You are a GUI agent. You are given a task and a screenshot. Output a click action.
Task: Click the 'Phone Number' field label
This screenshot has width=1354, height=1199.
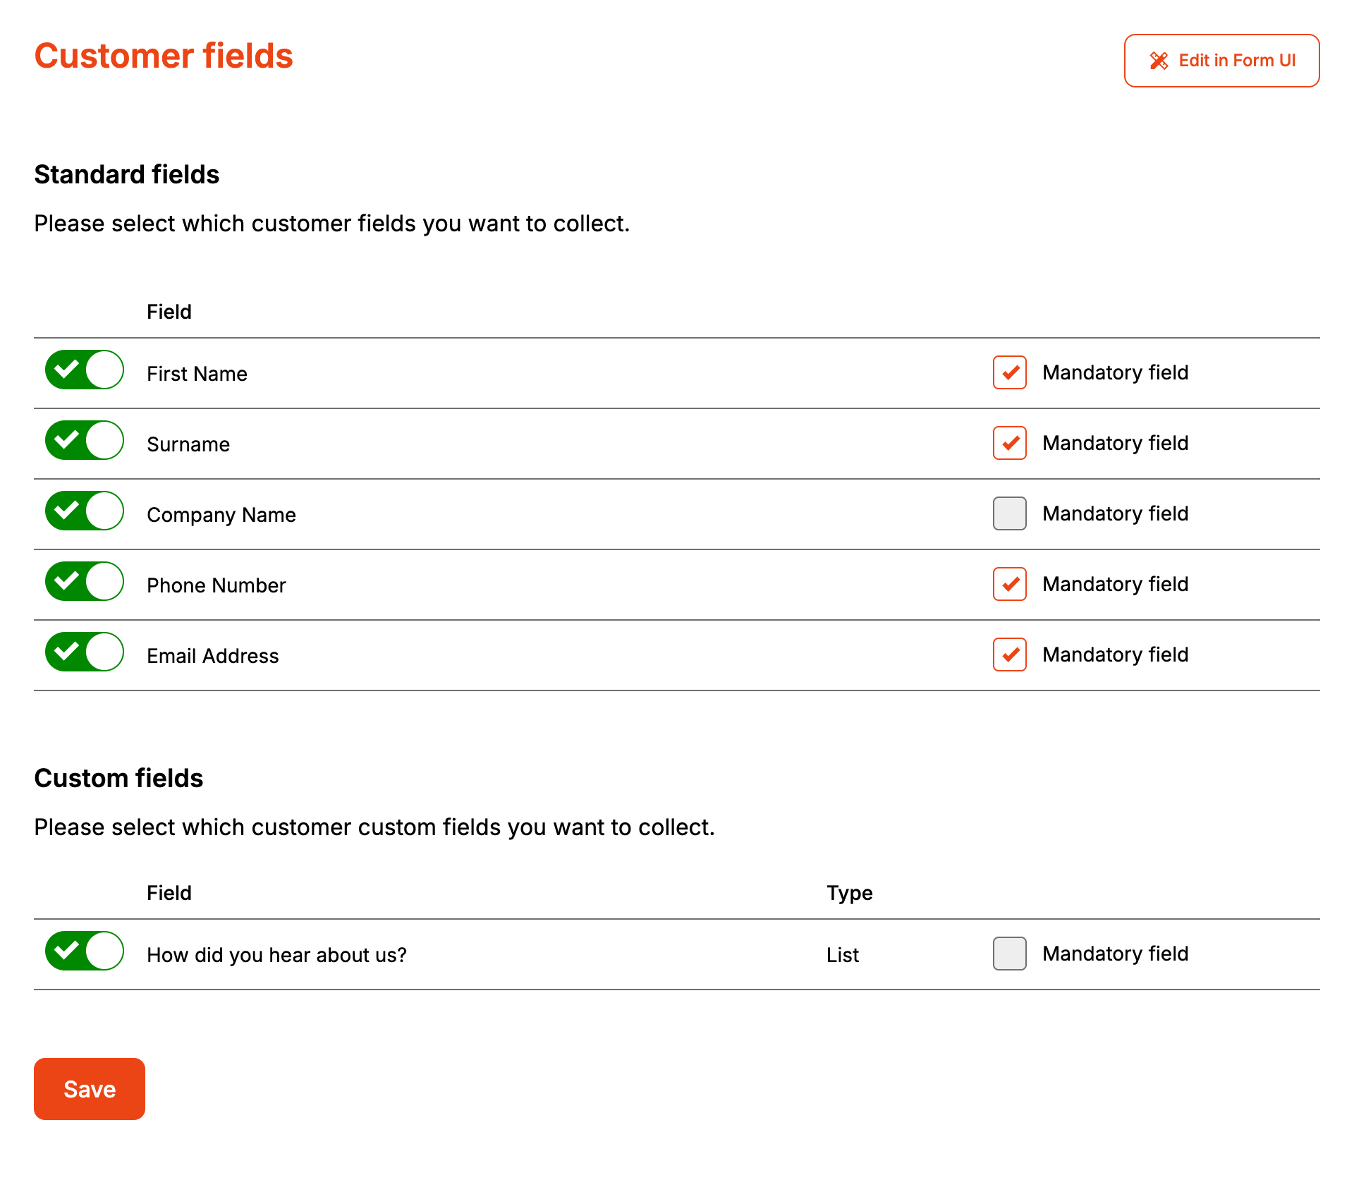click(216, 585)
